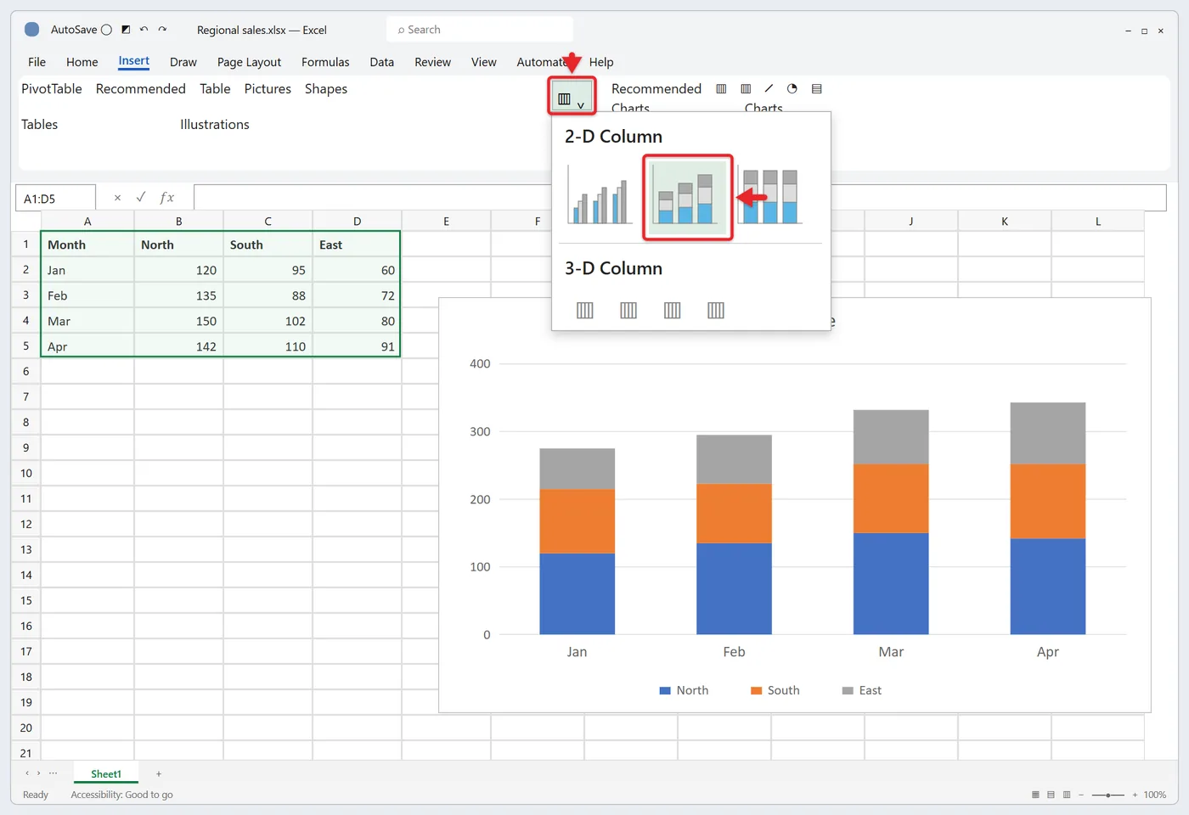This screenshot has width=1189, height=815.
Task: Choose the Stacked Column chart option
Action: click(x=687, y=198)
